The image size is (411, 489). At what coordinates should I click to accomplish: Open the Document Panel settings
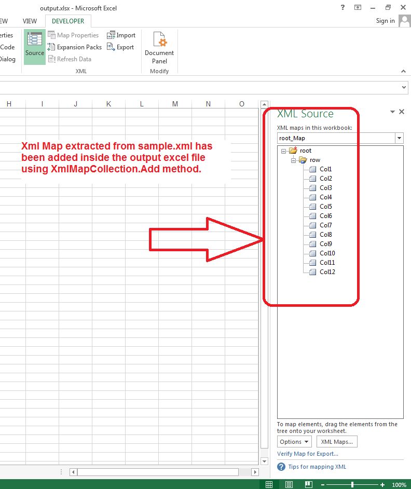[159, 48]
